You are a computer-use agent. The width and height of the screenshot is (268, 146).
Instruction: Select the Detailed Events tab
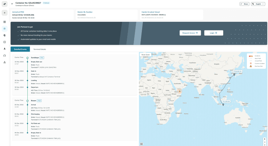point(20,49)
